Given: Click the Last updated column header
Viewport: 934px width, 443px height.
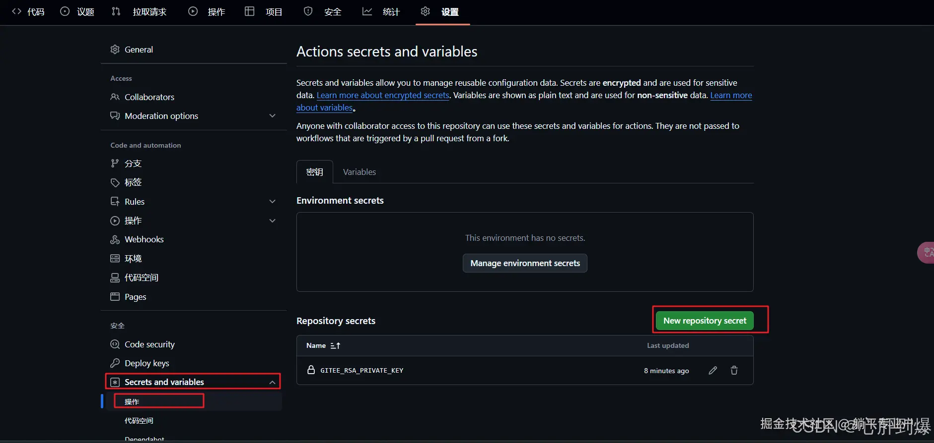Looking at the screenshot, I should (x=668, y=345).
